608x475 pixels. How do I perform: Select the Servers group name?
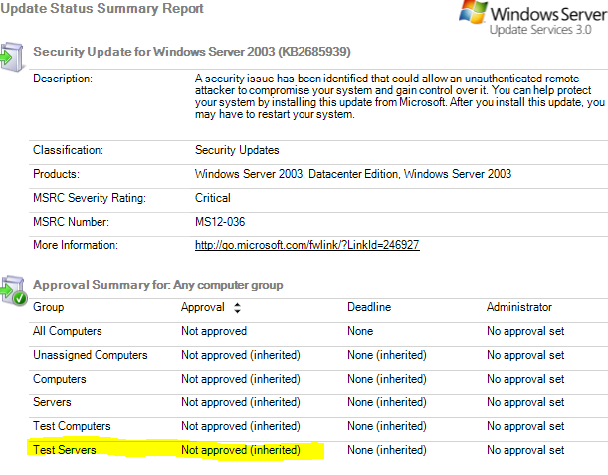point(52,402)
